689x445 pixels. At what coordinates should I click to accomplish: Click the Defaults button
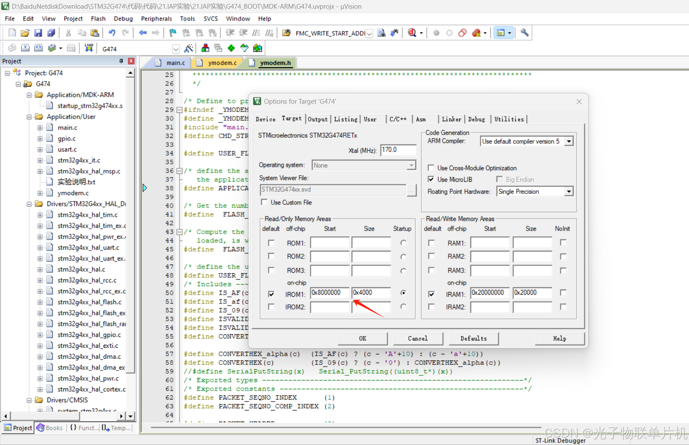pos(473,338)
